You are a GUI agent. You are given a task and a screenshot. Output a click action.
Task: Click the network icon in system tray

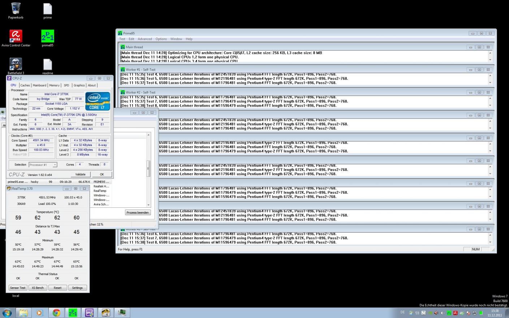pyautogui.click(x=475, y=313)
